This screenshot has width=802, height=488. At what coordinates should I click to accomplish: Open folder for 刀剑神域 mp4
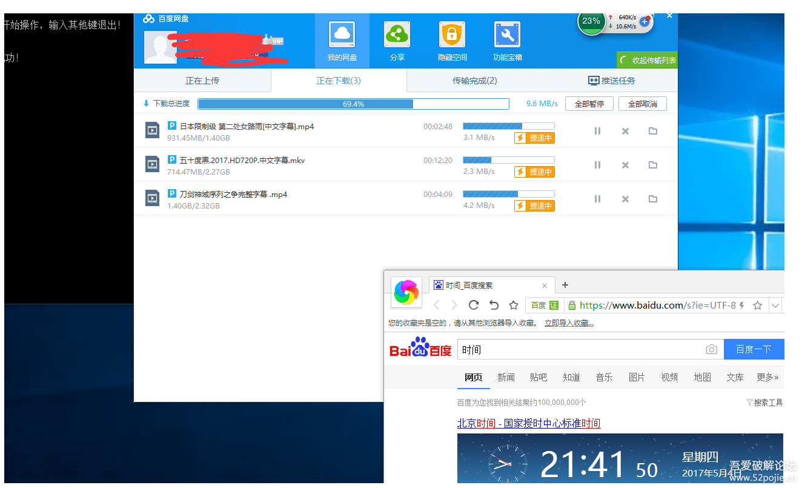click(x=653, y=199)
